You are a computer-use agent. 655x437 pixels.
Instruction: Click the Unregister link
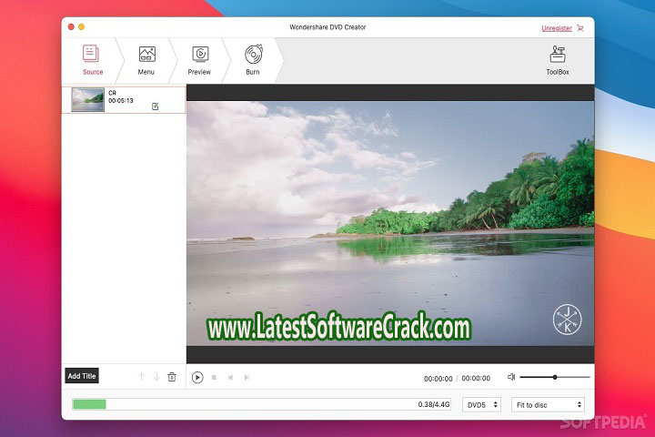[x=557, y=28]
